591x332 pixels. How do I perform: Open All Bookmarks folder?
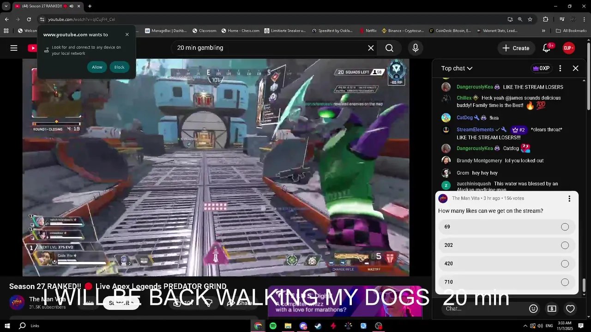point(572,31)
